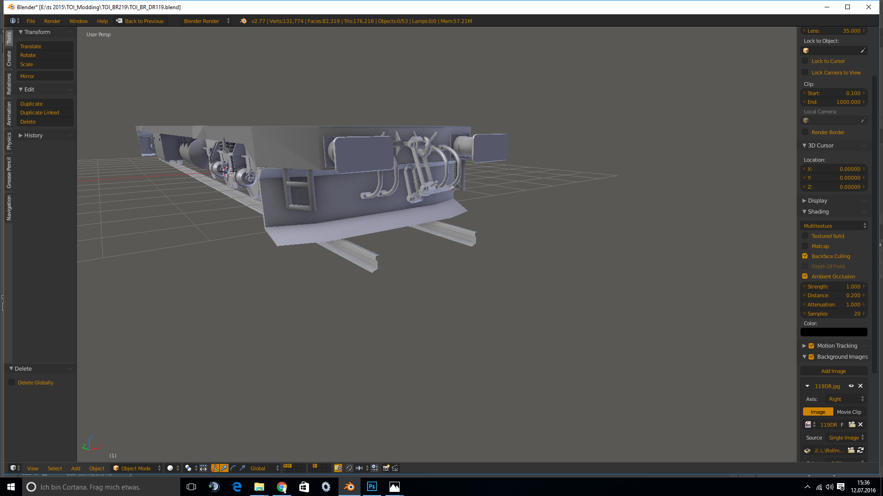Click the OpenGL render camera icon
This screenshot has width=883, height=496.
386,468
